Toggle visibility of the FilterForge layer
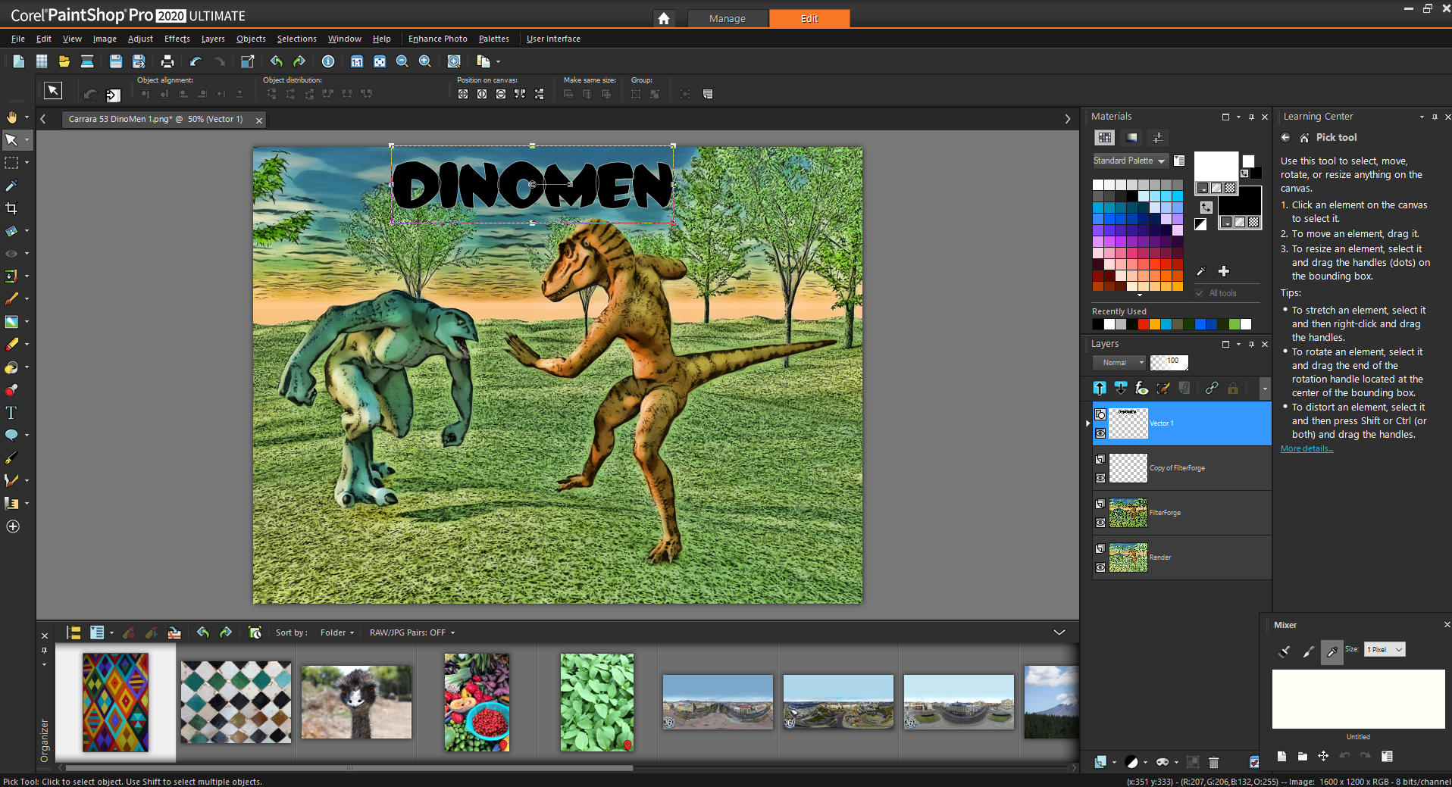The image size is (1452, 787). pos(1100,523)
